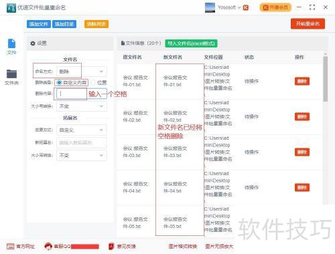Click 清除列表 button
This screenshot has height=254, width=335.
(x=96, y=24)
